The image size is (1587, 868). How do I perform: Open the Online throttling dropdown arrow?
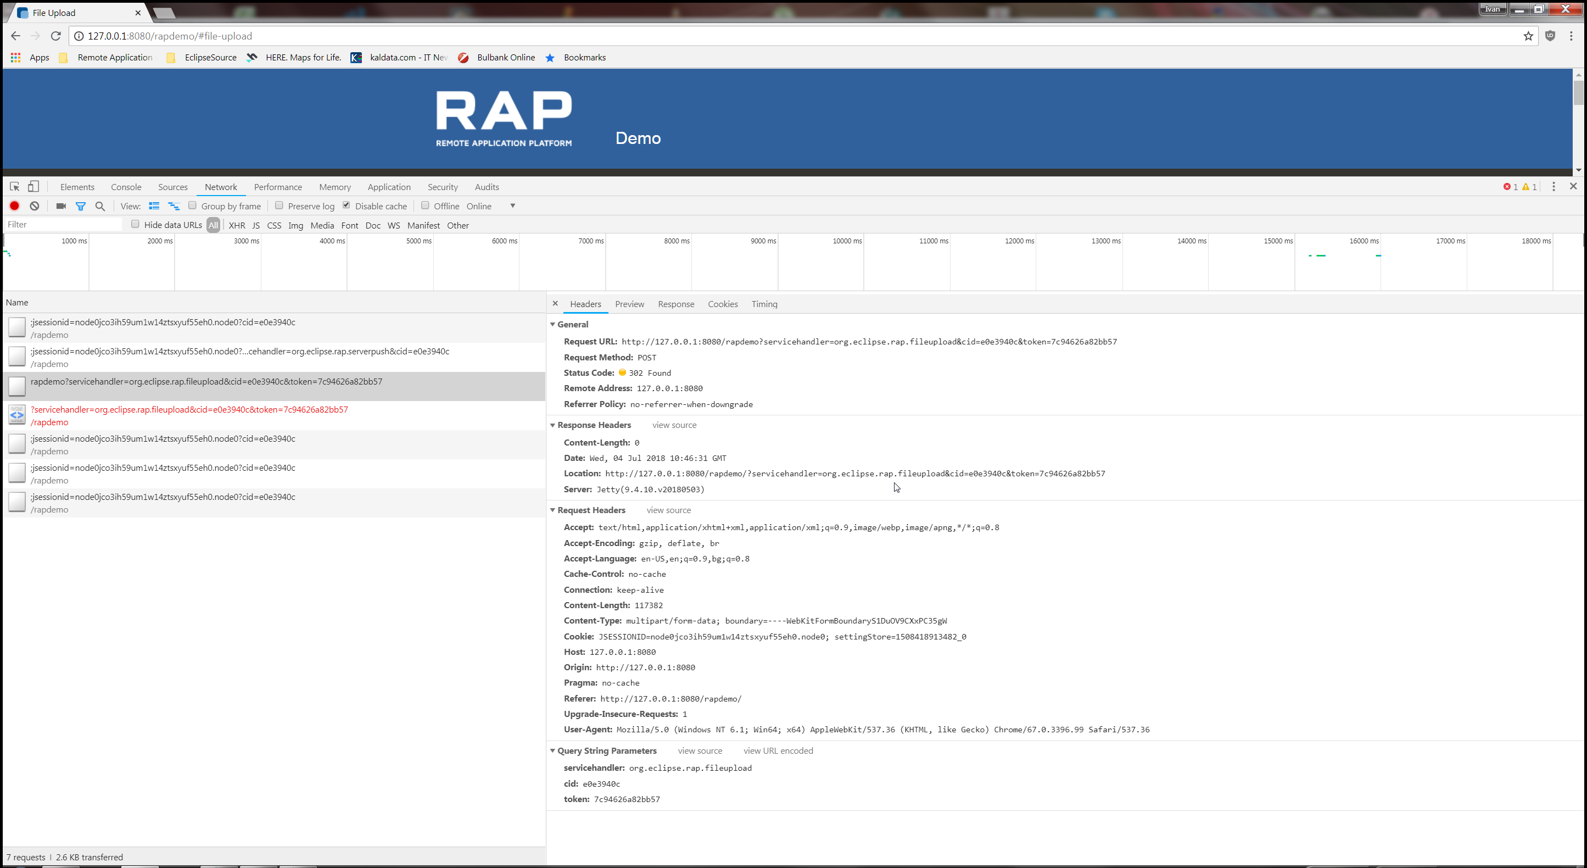(x=512, y=206)
